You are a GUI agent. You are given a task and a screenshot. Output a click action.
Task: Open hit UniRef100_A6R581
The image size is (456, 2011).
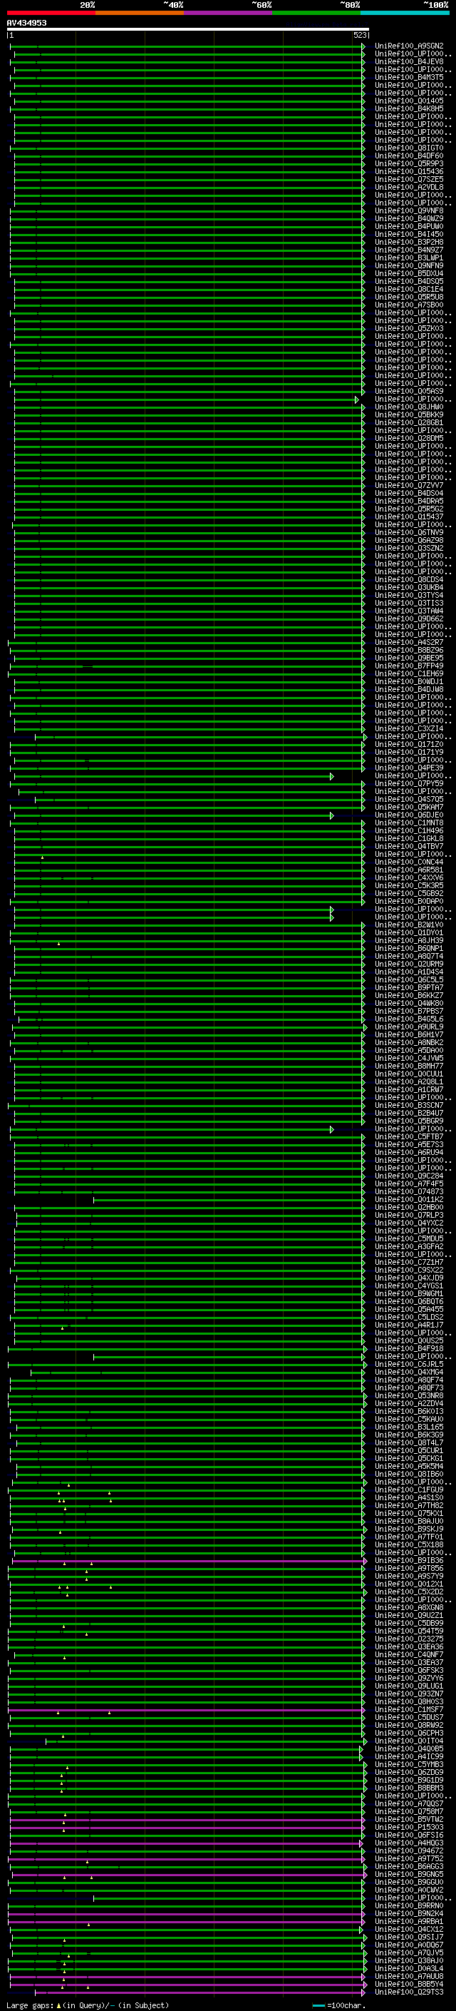point(409,870)
